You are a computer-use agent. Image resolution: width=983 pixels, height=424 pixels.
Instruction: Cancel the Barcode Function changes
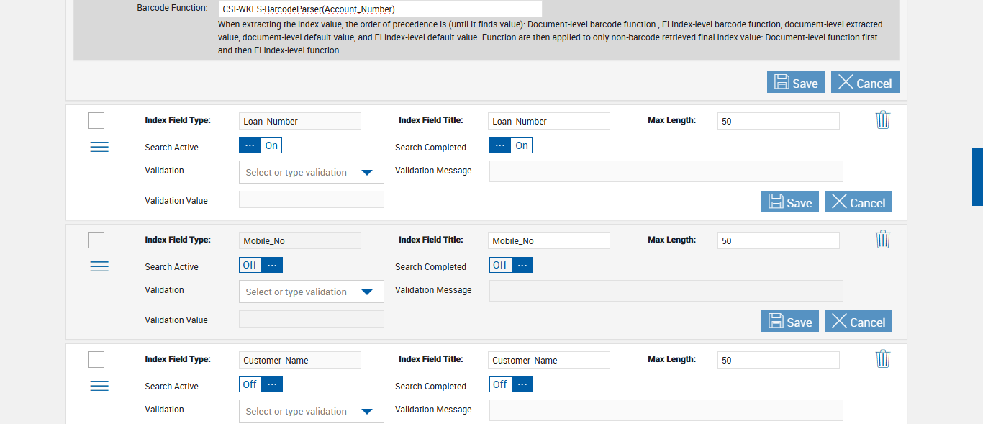pyautogui.click(x=865, y=83)
